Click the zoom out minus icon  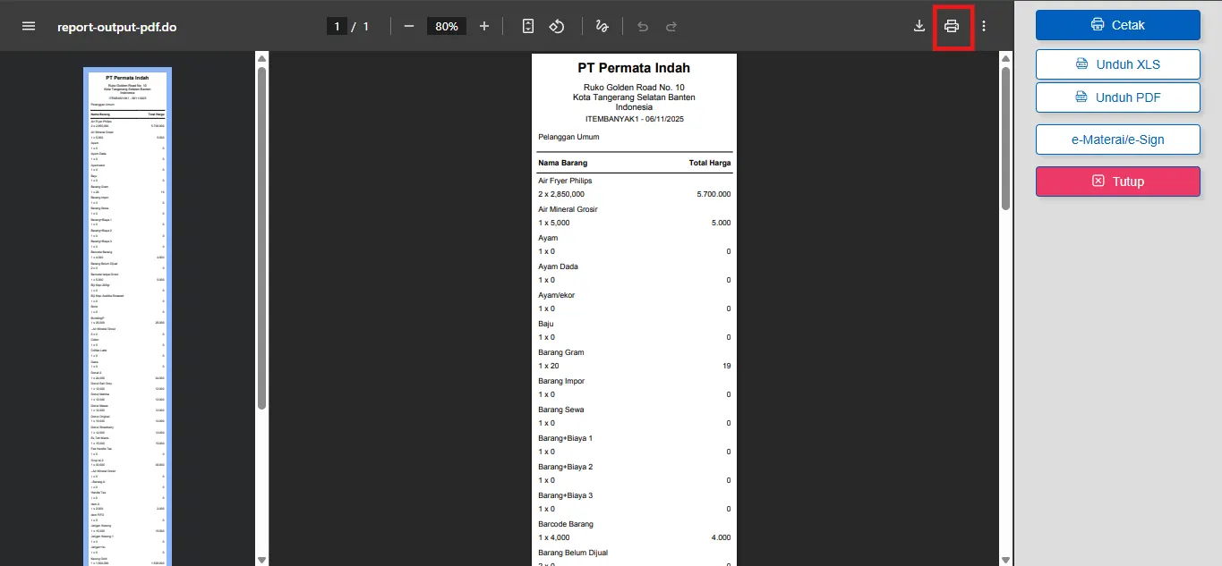(x=409, y=27)
